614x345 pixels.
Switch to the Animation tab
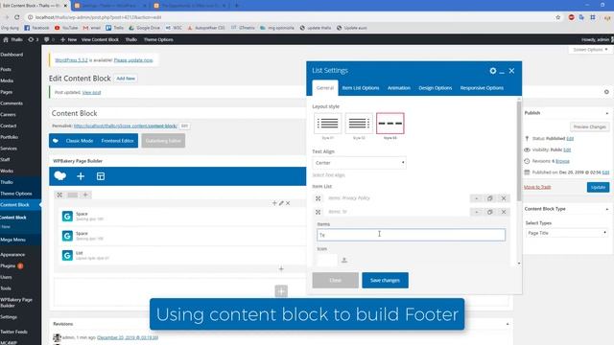tap(399, 88)
